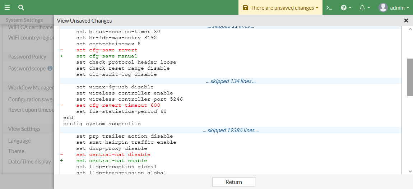
Task: Click the removed central-nat disable line
Action: click(113, 155)
